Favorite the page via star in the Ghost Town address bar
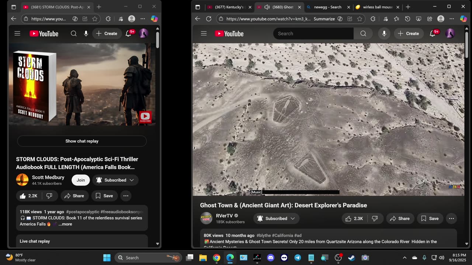472x265 pixels. coord(360,19)
